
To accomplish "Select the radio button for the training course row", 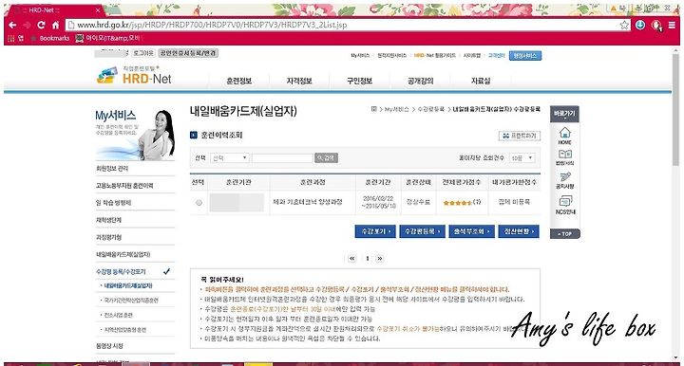I will [x=199, y=203].
